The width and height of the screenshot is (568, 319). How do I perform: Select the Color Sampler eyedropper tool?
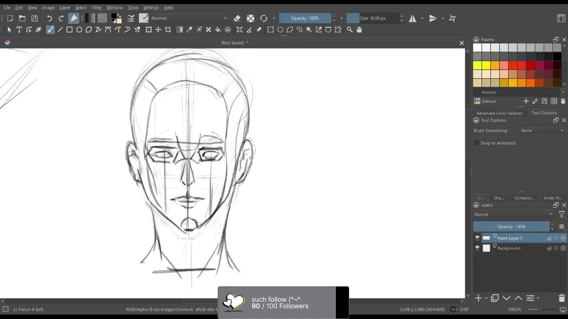click(189, 30)
